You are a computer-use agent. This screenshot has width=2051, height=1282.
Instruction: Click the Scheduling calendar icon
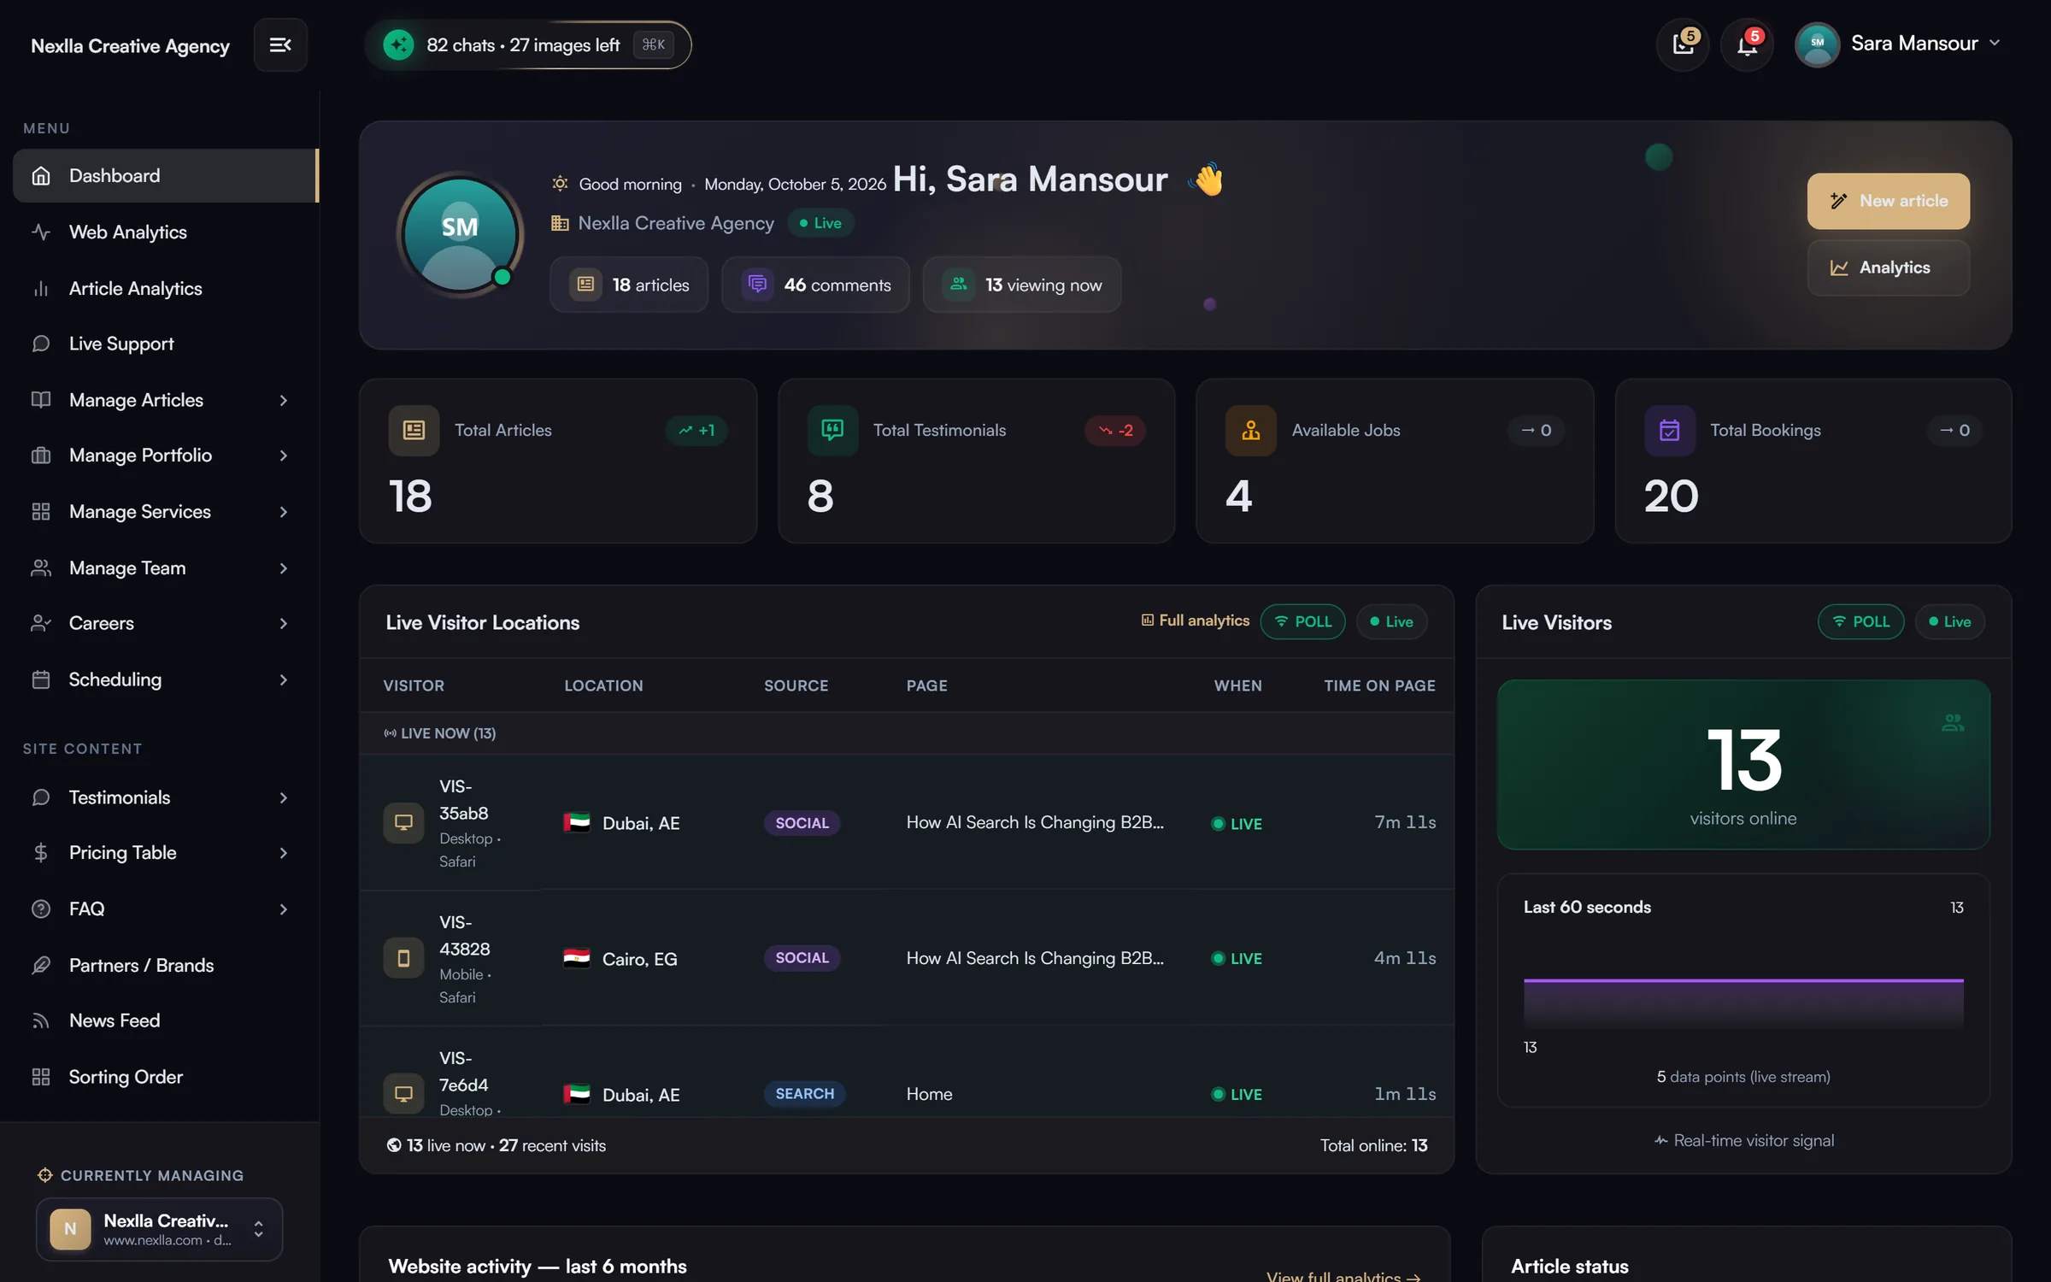41,679
